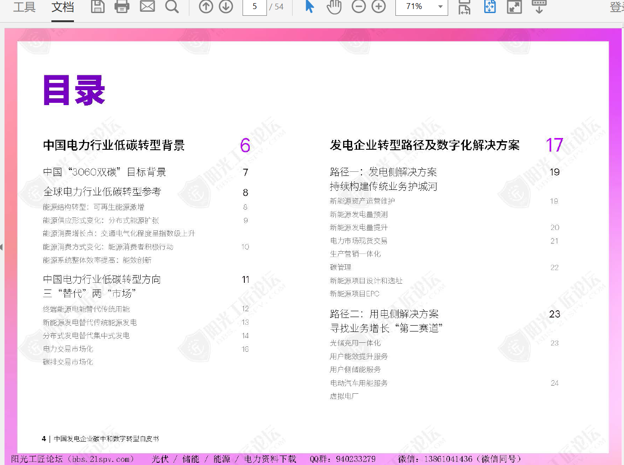Click heading 发电企业转型路径及数字化解决方案
Viewport: 624px width, 465px height.
coord(425,145)
